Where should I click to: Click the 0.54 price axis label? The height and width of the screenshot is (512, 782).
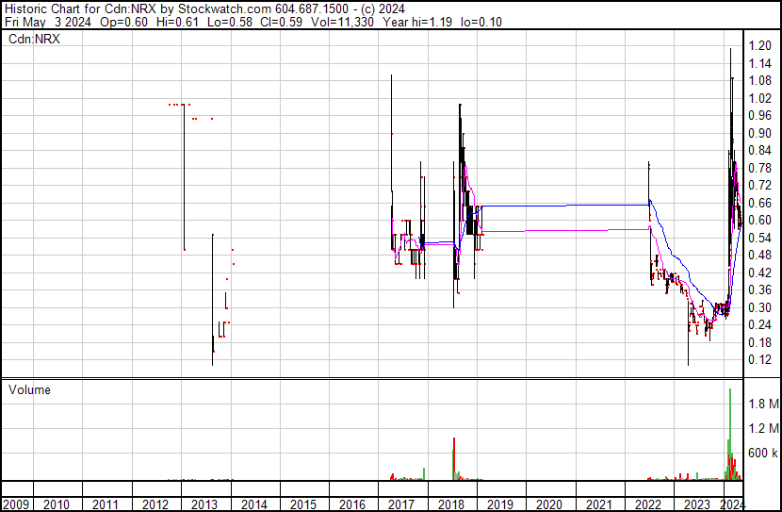[760, 238]
